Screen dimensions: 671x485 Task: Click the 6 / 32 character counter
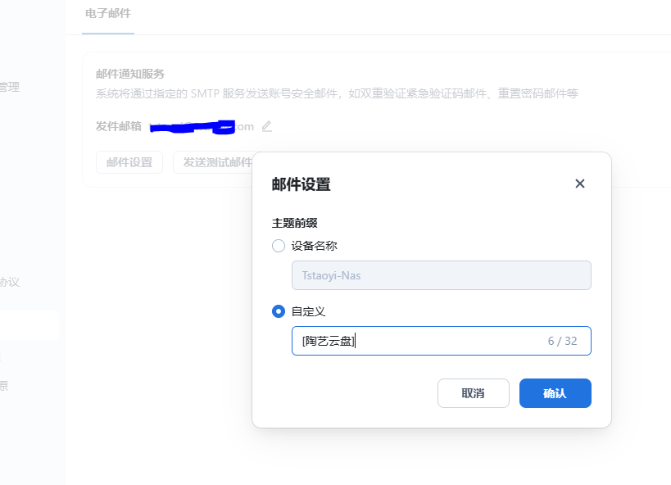pyautogui.click(x=562, y=341)
